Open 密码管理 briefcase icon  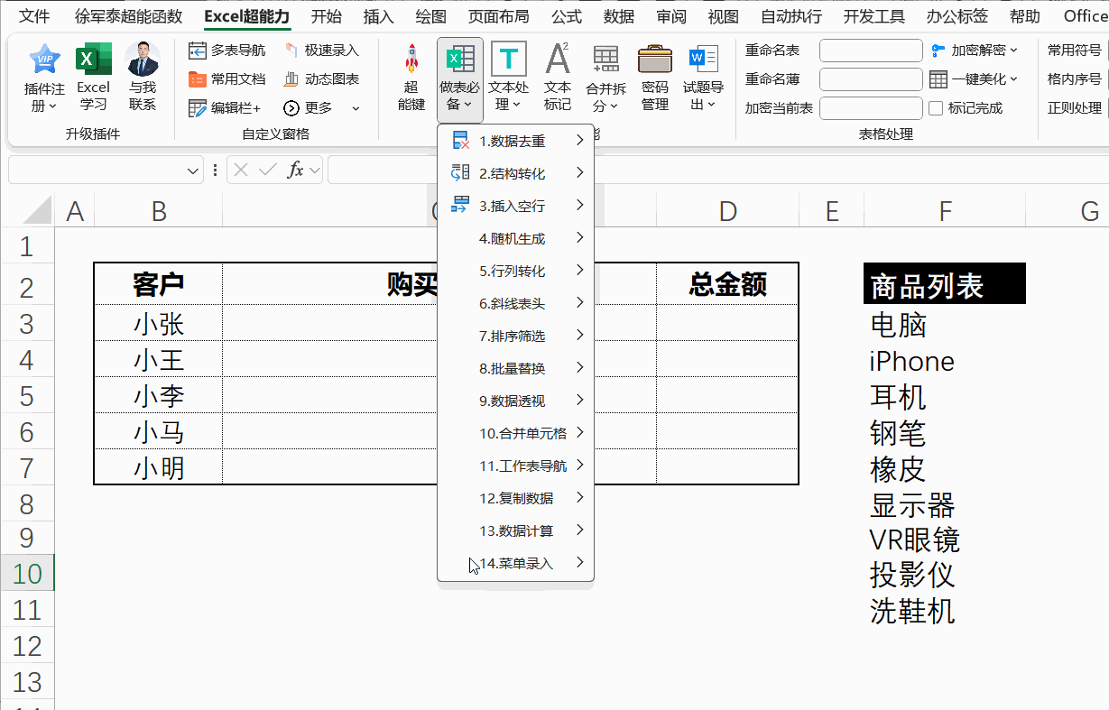[x=655, y=60]
